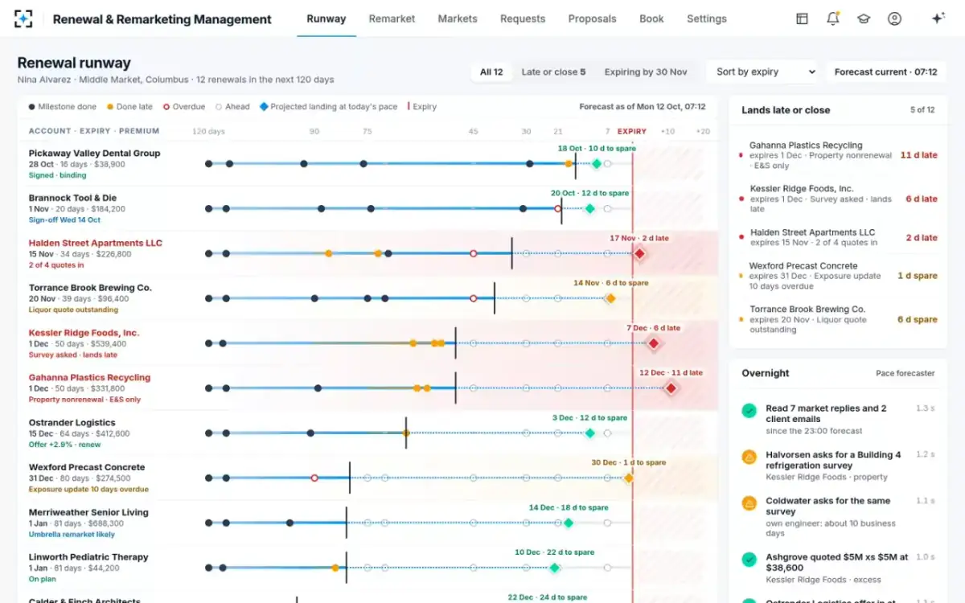The width and height of the screenshot is (965, 603).
Task: Click check icon beside 'Ashgrove quoted $5M xs $5M'
Action: [749, 559]
